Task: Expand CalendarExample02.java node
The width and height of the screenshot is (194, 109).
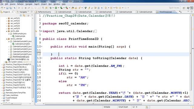Action: click(9, 47)
